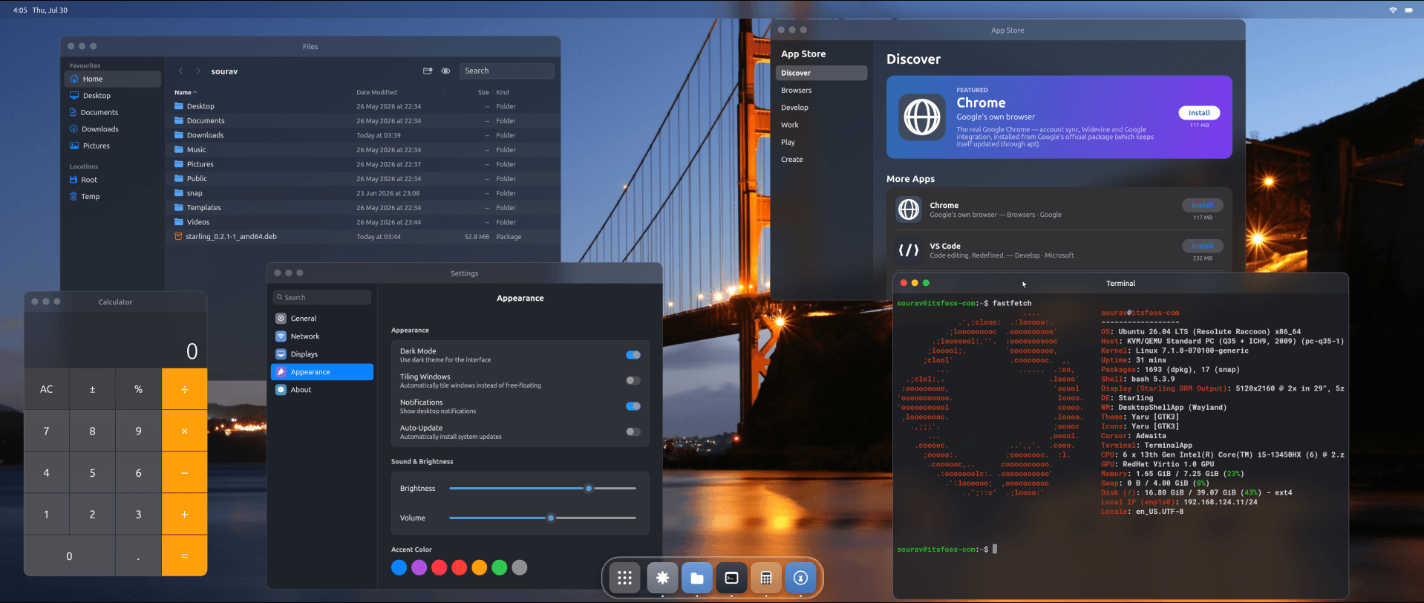This screenshot has height=603, width=1424.
Task: Select the snap folder in Files list
Action: pos(363,193)
